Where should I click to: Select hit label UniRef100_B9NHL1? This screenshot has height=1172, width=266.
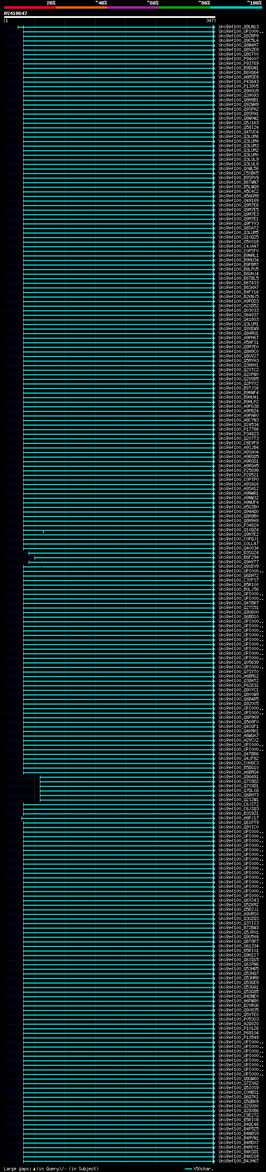(x=239, y=256)
